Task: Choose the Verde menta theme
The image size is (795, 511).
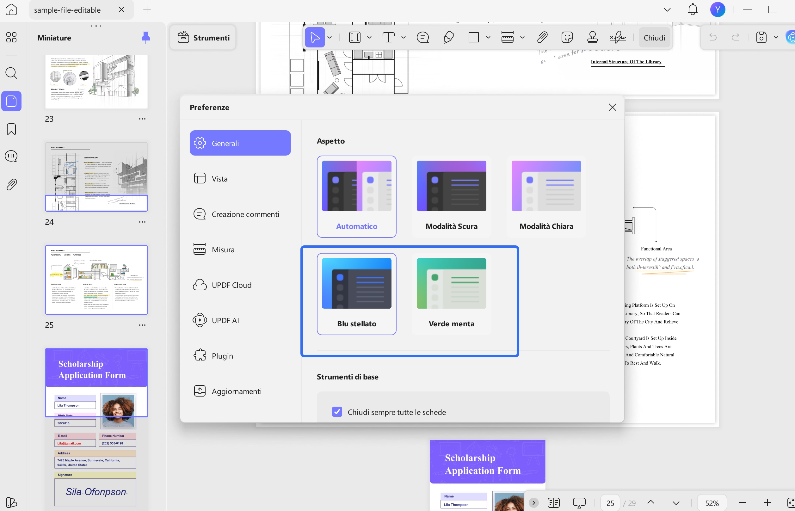Action: pos(451,294)
